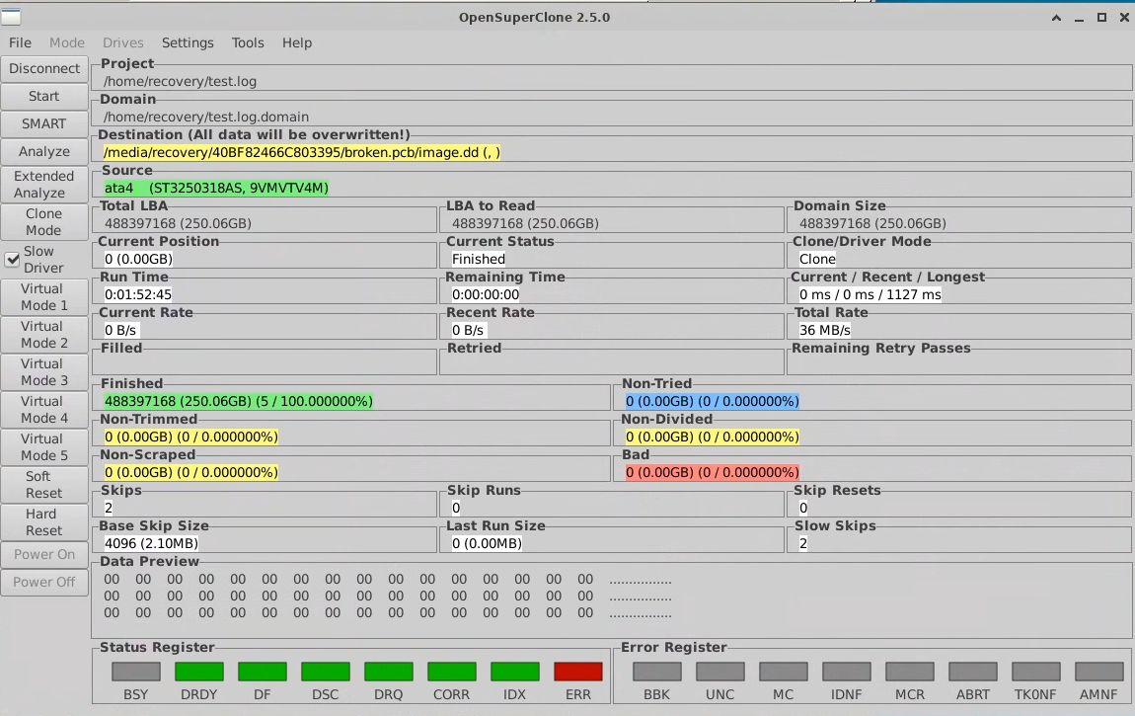1135x716 pixels.
Task: Click Base Skip Size value 4096 (2.10MB)
Action: click(151, 542)
